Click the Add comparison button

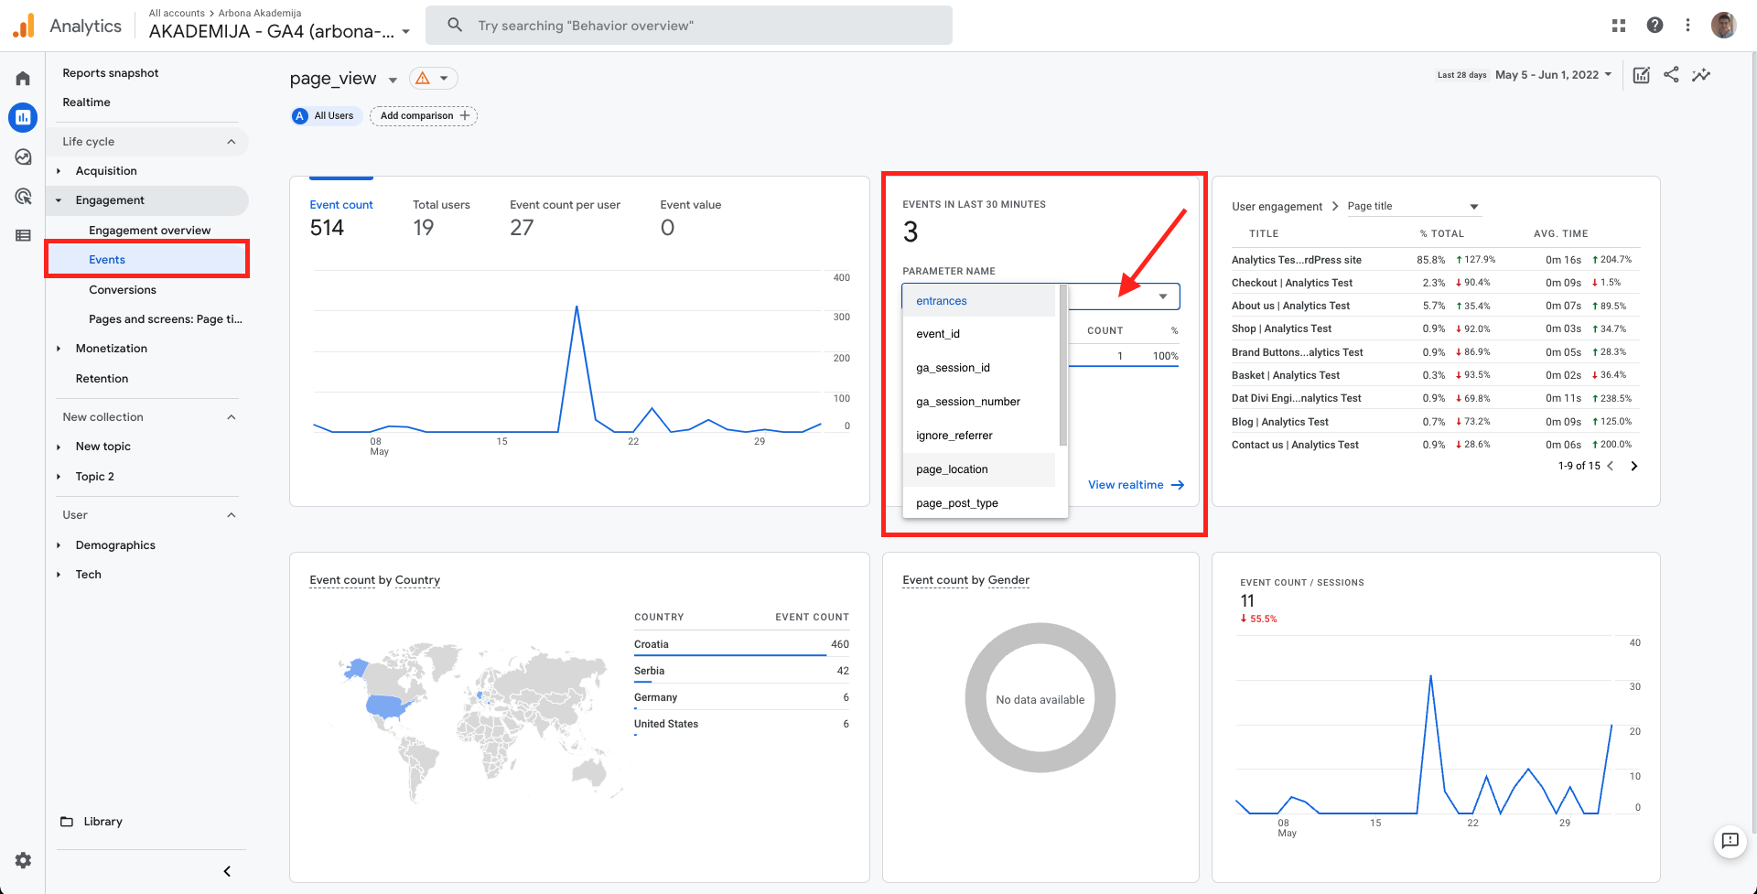424,116
